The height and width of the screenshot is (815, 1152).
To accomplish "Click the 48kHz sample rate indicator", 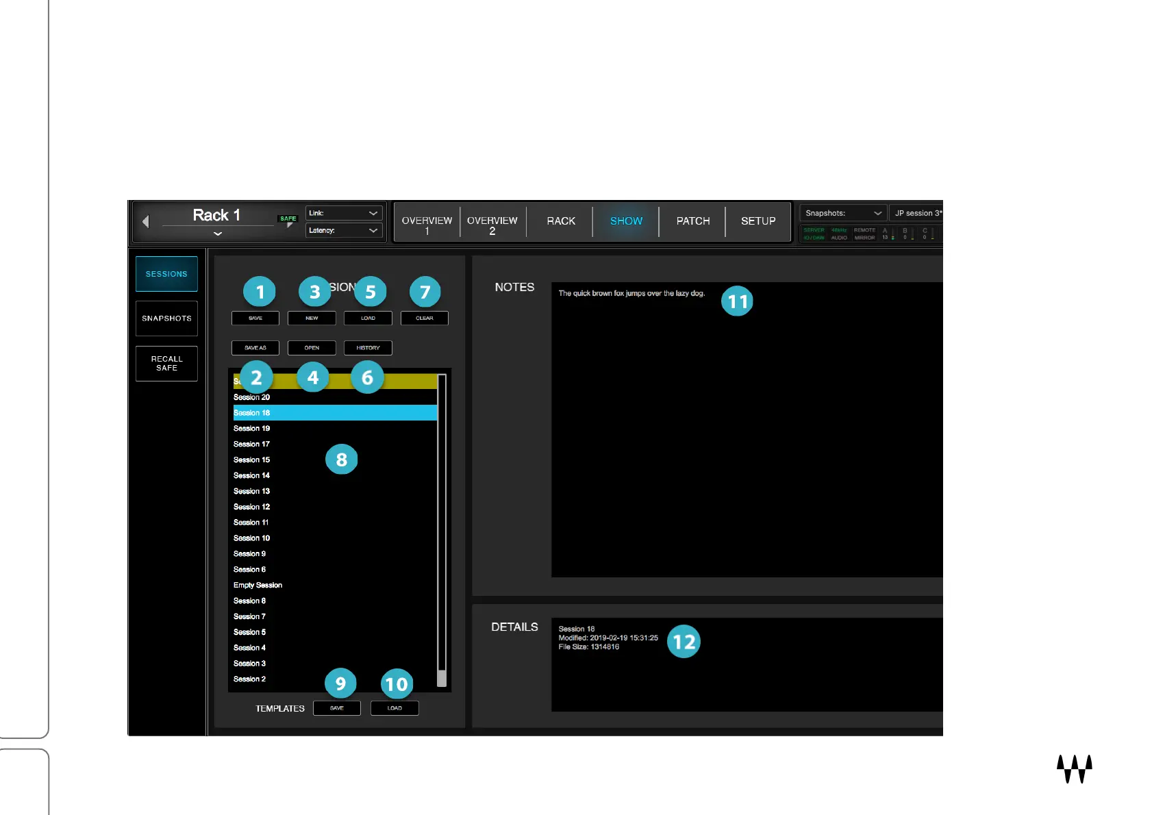I will pyautogui.click(x=839, y=230).
